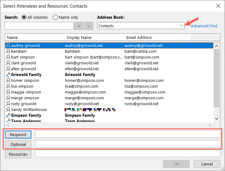Open the Advanced Find link
The width and height of the screenshot is (225, 171).
[204, 26]
